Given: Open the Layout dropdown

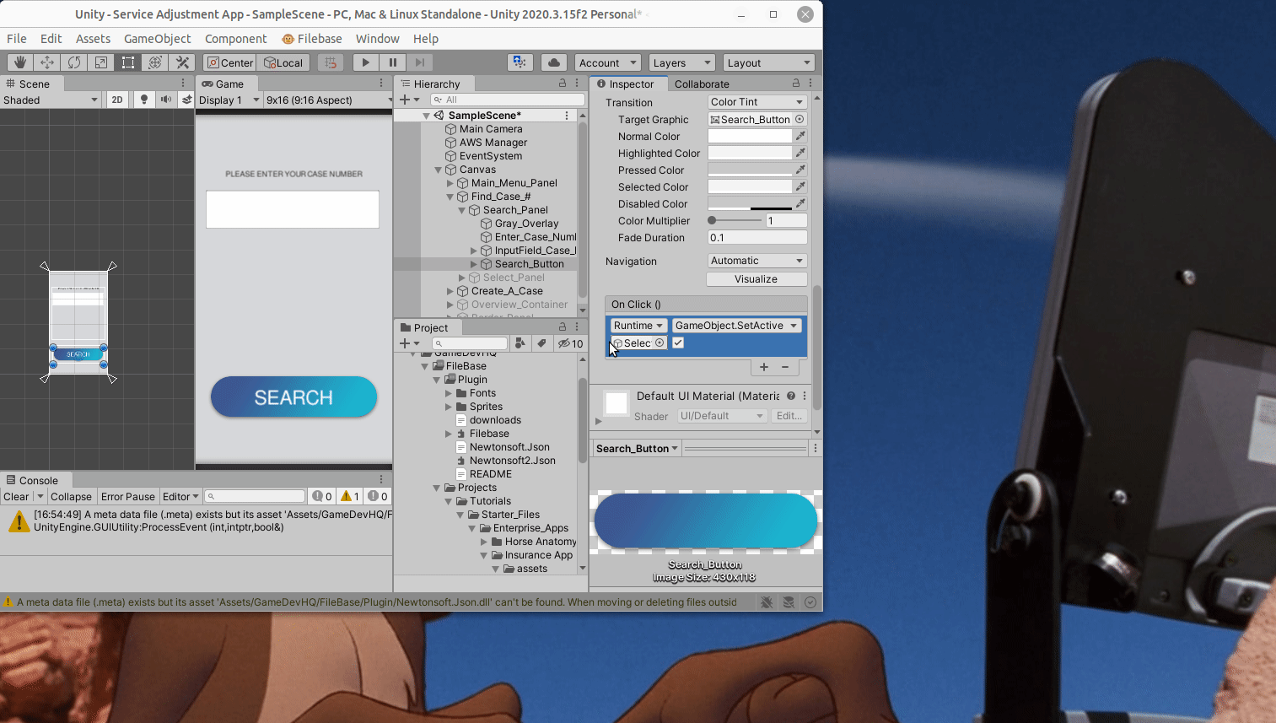Looking at the screenshot, I should [x=768, y=62].
